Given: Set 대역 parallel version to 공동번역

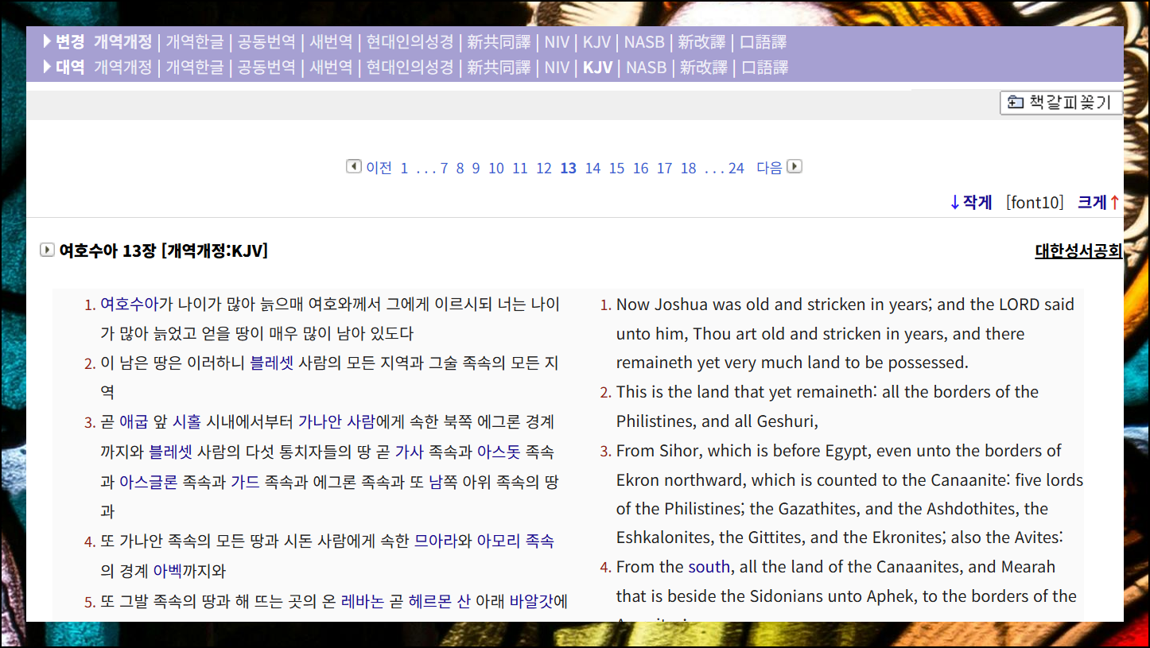Looking at the screenshot, I should tap(266, 68).
